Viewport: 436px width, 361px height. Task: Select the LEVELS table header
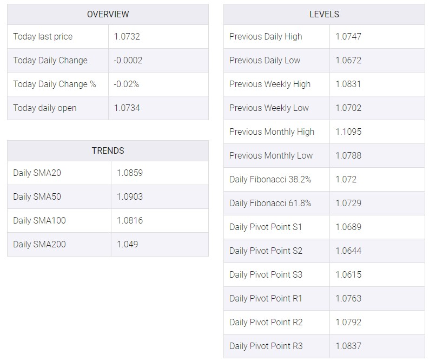(324, 14)
